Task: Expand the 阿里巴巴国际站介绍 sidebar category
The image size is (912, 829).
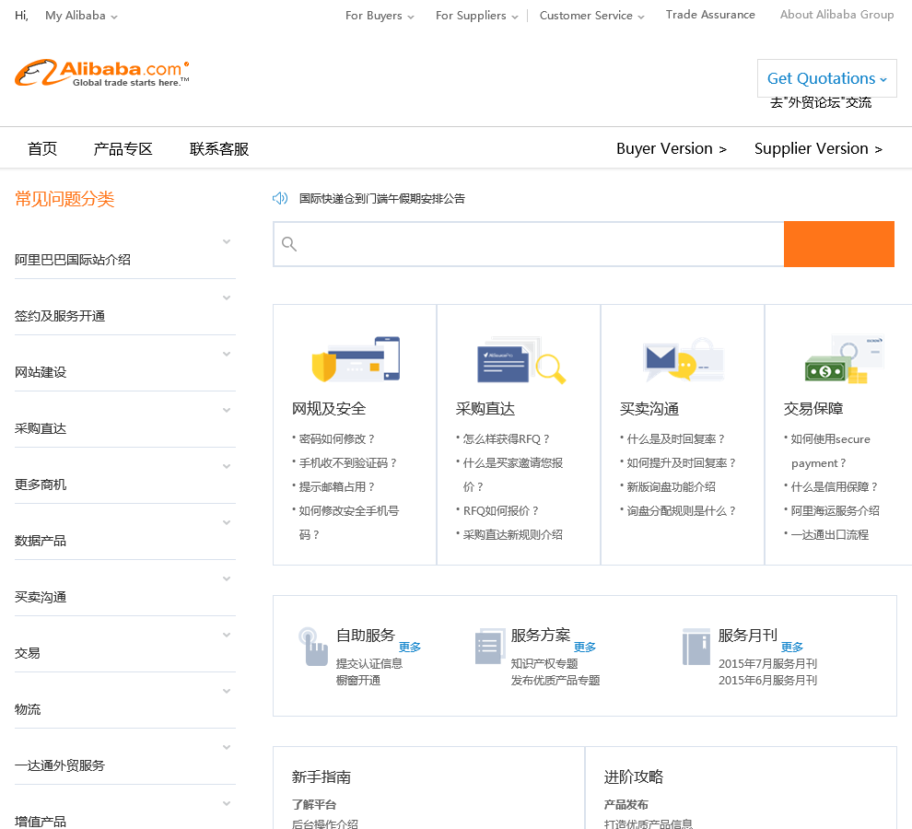Action: click(226, 242)
